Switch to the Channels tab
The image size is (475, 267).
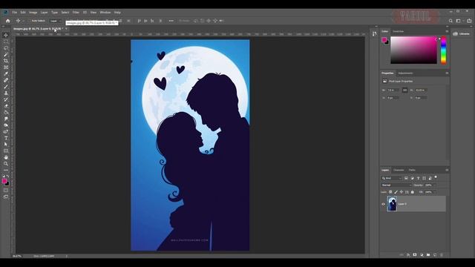click(x=399, y=170)
